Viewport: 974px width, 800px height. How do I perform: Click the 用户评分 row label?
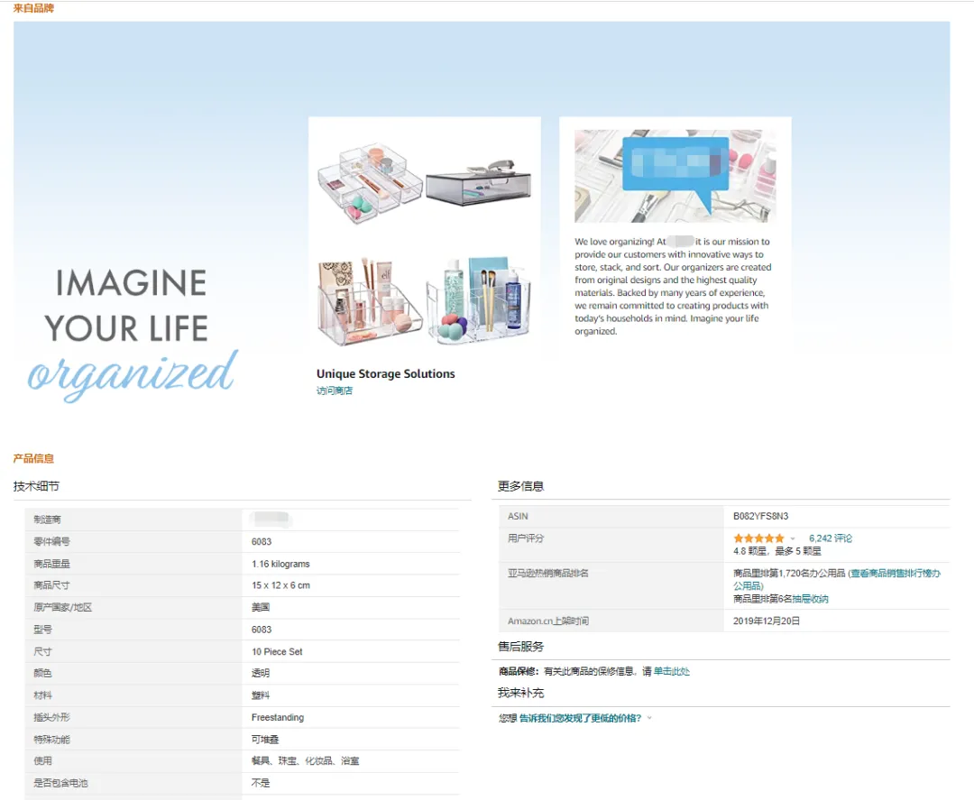pyautogui.click(x=526, y=538)
